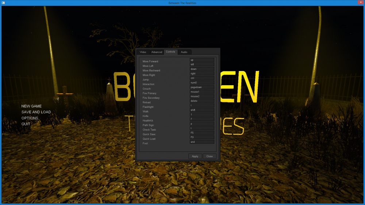Click Interaction key field 'num0'
This screenshot has width=365, height=205.
(202, 82)
